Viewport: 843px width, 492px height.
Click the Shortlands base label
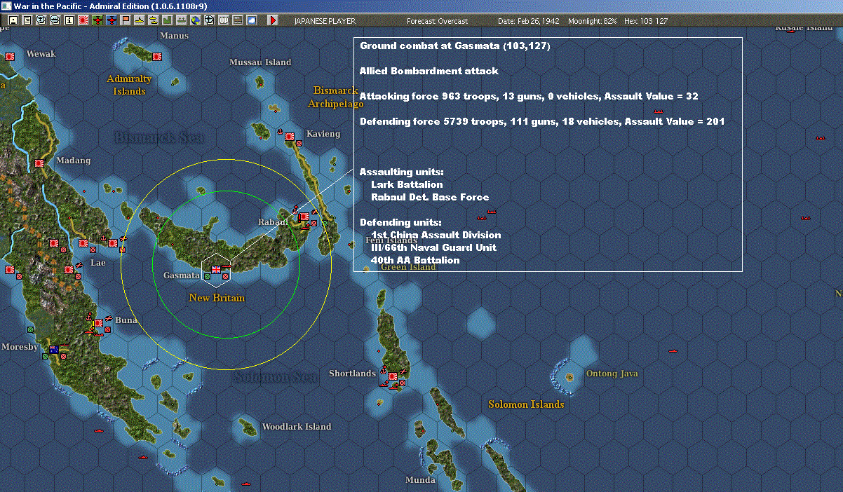pyautogui.click(x=353, y=374)
